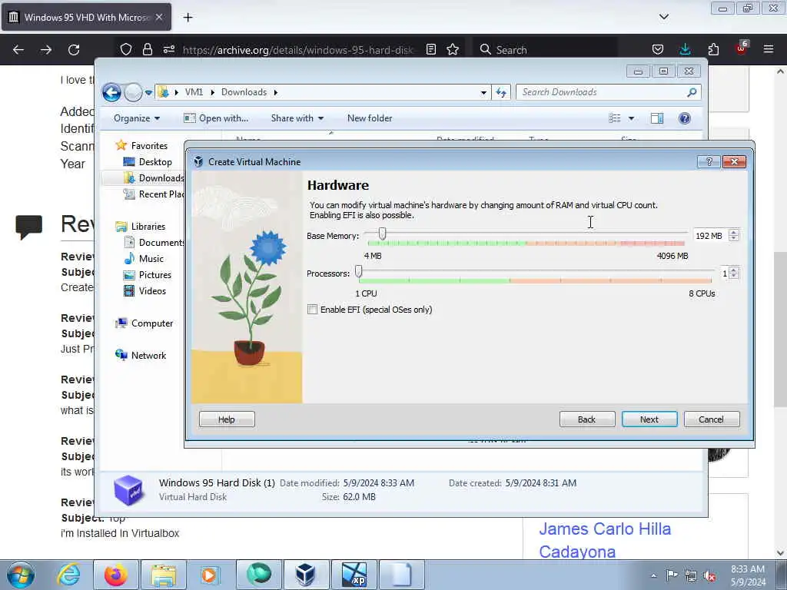The height and width of the screenshot is (590, 787).
Task: Click the dialog question mark help icon
Action: (x=709, y=161)
